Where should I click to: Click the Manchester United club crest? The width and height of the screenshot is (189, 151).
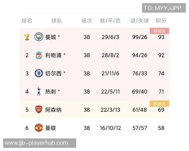click(38, 128)
